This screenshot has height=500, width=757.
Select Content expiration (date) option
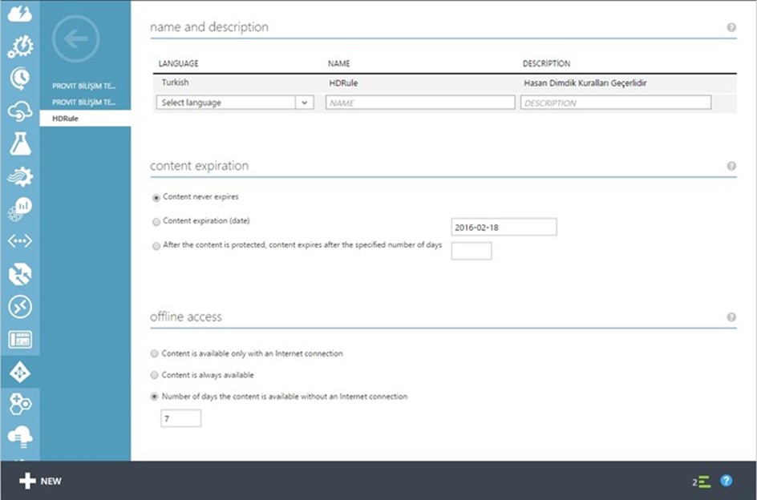156,222
